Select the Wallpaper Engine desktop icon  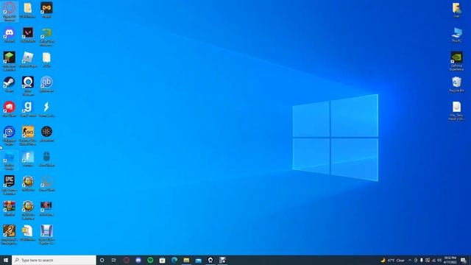[x=10, y=135]
